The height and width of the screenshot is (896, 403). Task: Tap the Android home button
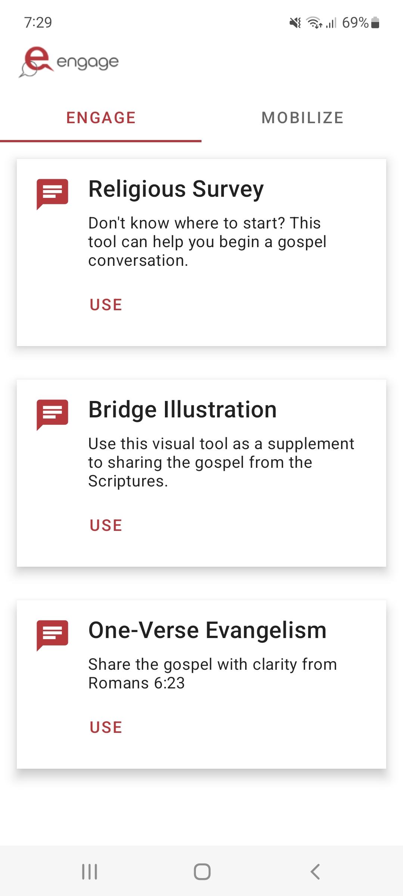[x=202, y=872]
